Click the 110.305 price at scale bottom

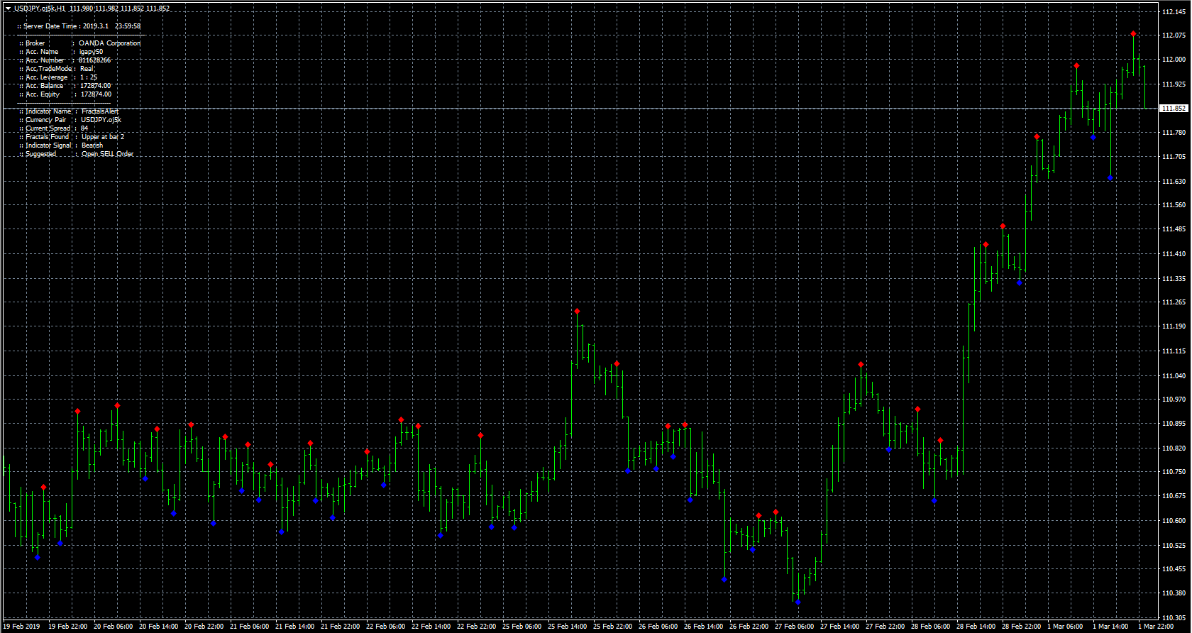pyautogui.click(x=1174, y=617)
